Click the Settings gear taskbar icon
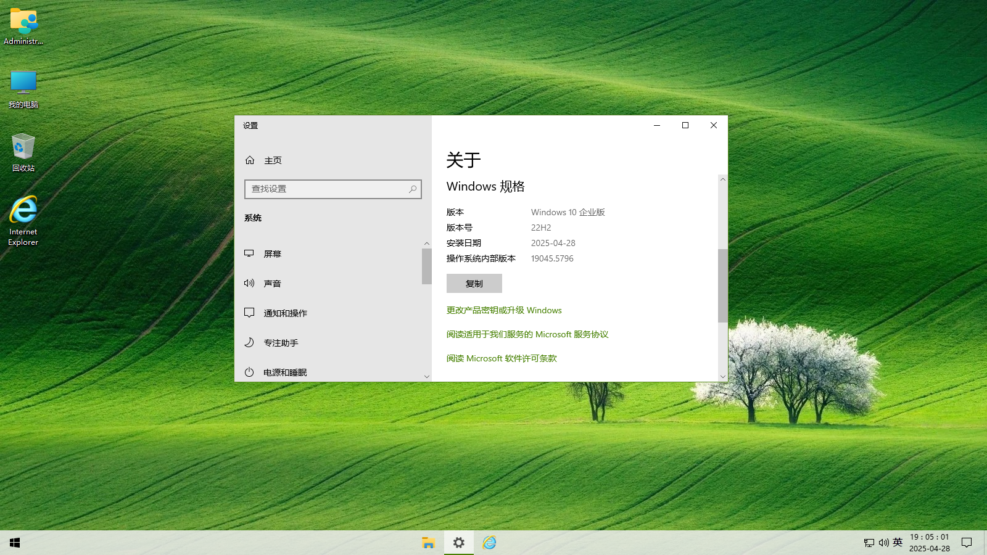987x555 pixels. pyautogui.click(x=459, y=543)
